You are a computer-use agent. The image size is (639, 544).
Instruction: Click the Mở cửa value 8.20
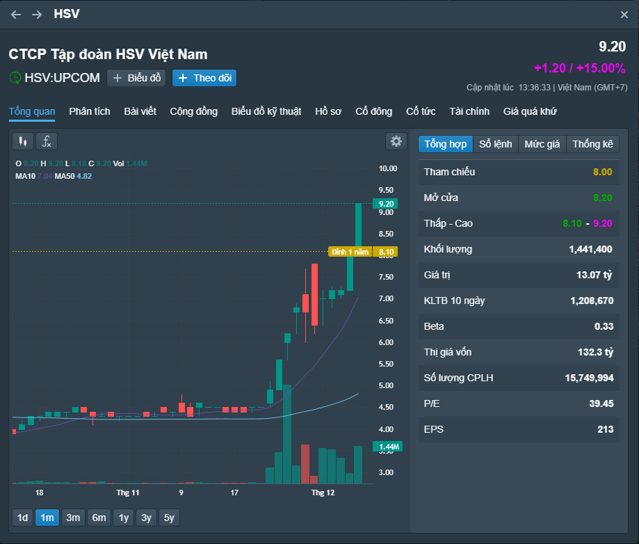point(602,198)
